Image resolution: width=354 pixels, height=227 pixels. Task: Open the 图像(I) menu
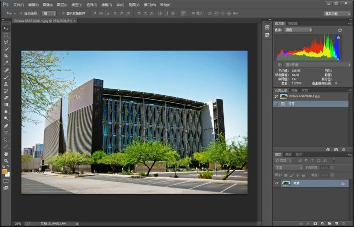point(48,4)
